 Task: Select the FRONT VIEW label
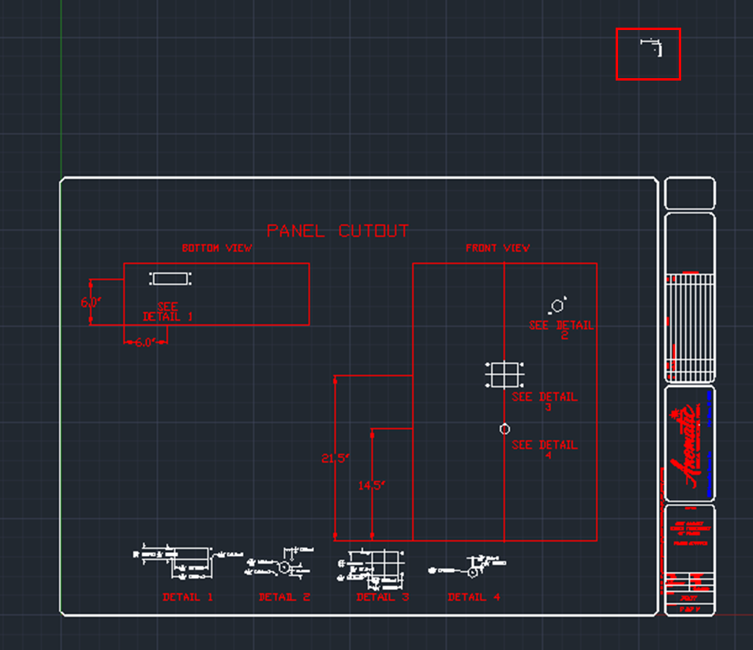[497, 248]
